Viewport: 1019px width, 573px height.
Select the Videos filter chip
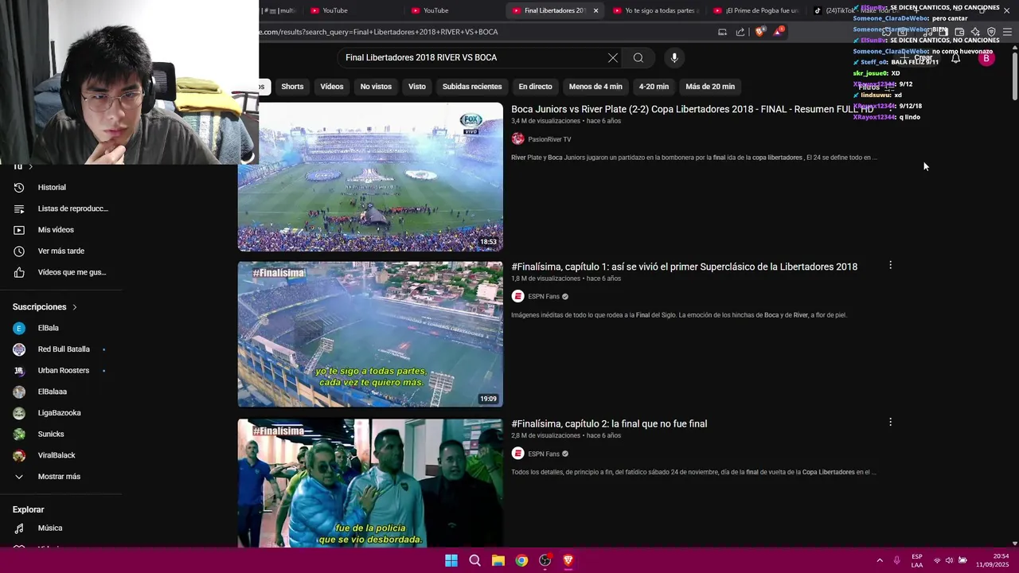[x=332, y=86]
